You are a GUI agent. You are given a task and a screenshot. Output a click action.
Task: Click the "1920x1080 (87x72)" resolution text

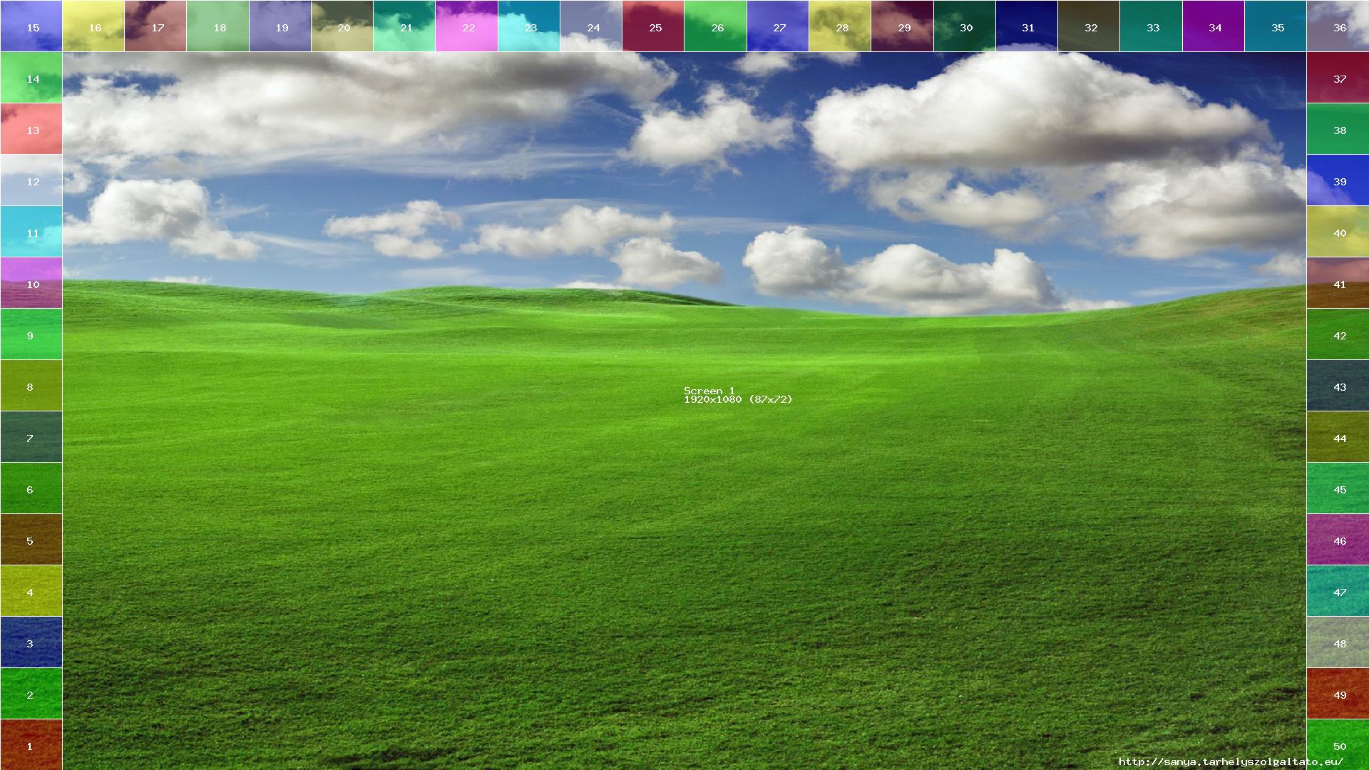coord(738,399)
